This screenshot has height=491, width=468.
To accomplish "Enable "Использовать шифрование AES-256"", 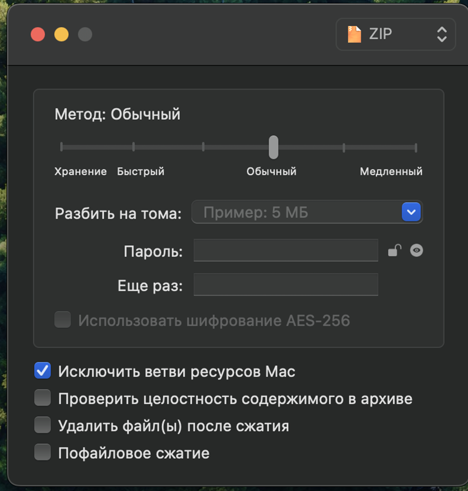I will point(62,320).
